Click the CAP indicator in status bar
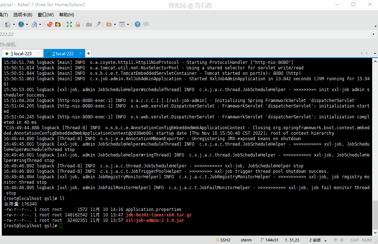 354,240
